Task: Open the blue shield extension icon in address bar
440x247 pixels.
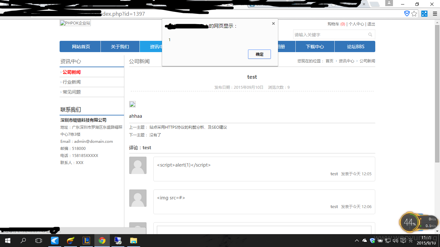Action: tap(407, 14)
